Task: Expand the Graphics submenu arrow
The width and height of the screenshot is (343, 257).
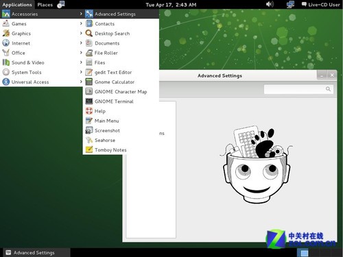Action: [x=81, y=33]
